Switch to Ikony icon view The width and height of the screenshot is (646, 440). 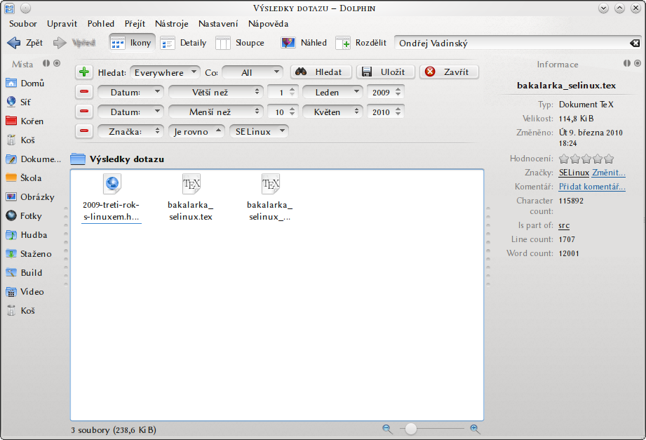pyautogui.click(x=132, y=43)
